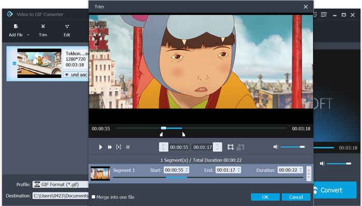Click the trim start time 00:00:55 box
The image size is (362, 206).
point(179,147)
